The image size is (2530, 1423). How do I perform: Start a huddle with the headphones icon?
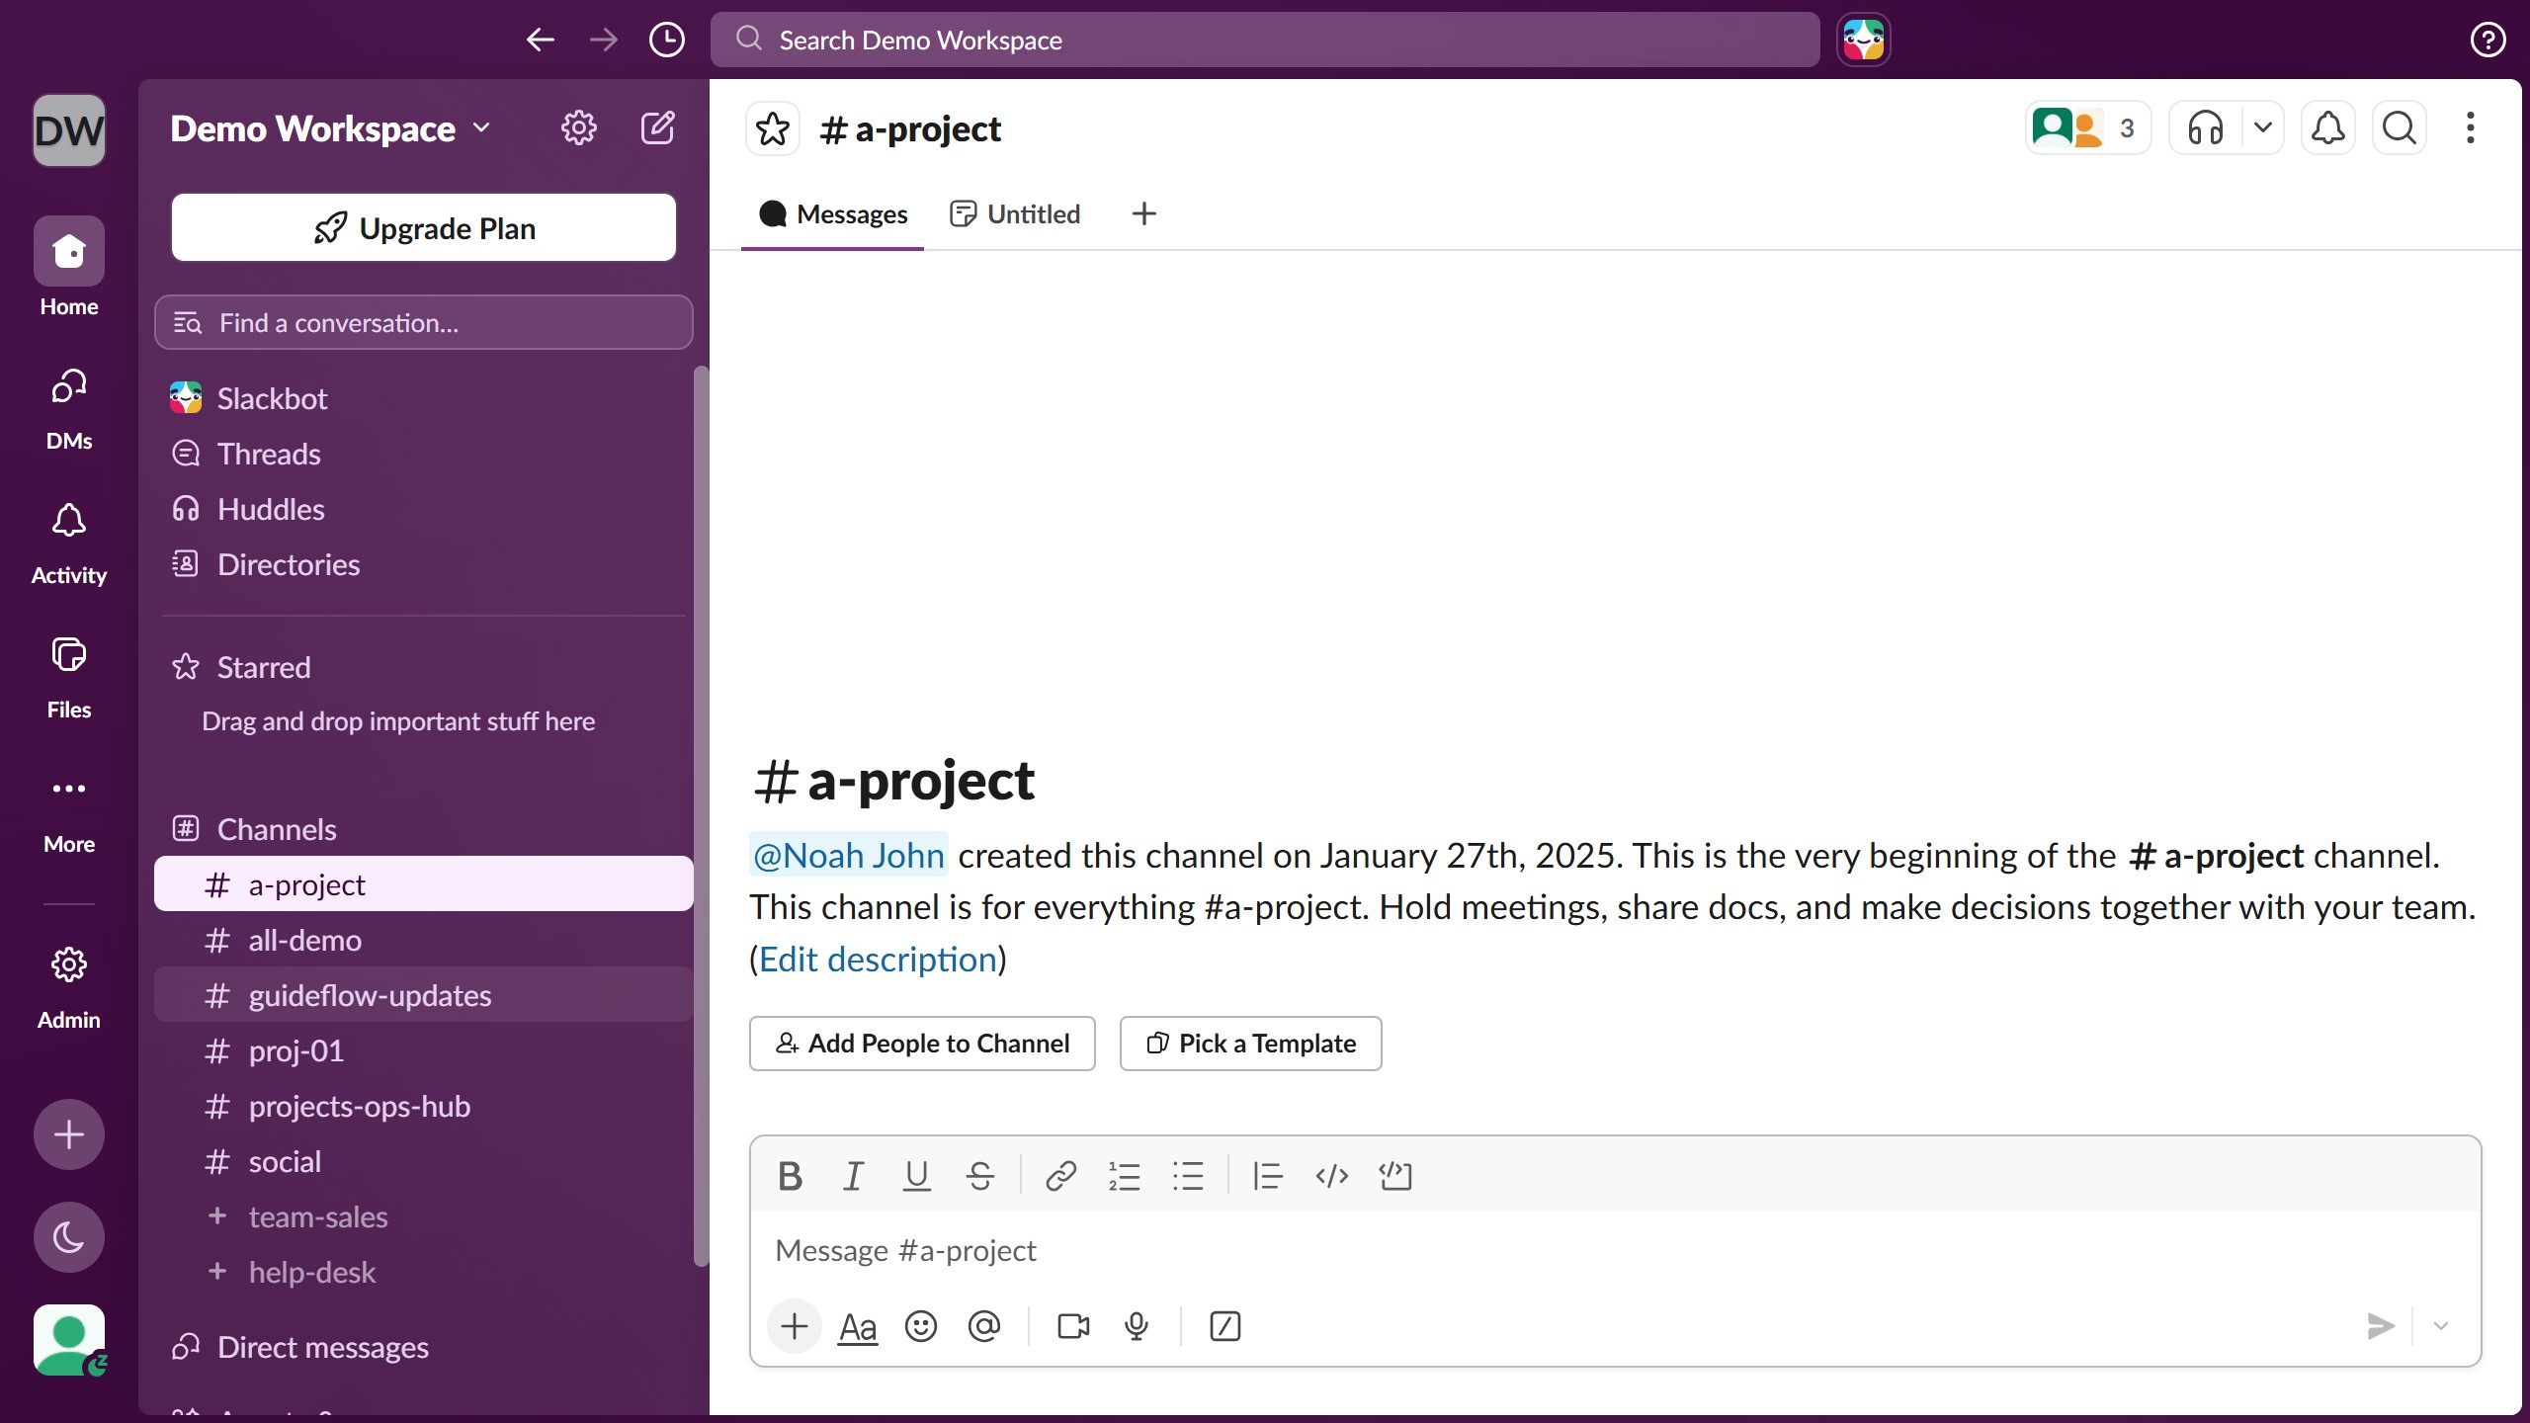(2205, 128)
